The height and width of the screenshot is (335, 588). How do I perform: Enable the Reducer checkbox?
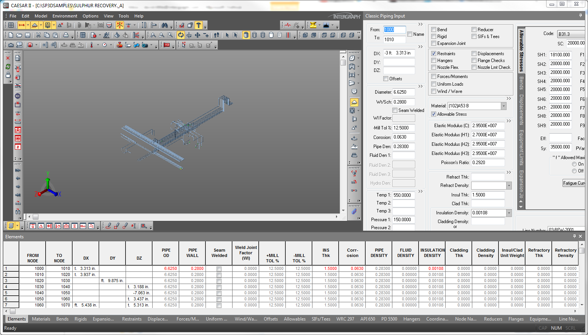(474, 30)
